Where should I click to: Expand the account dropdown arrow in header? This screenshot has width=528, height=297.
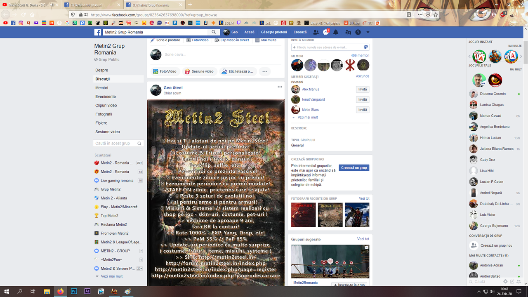pos(368,32)
